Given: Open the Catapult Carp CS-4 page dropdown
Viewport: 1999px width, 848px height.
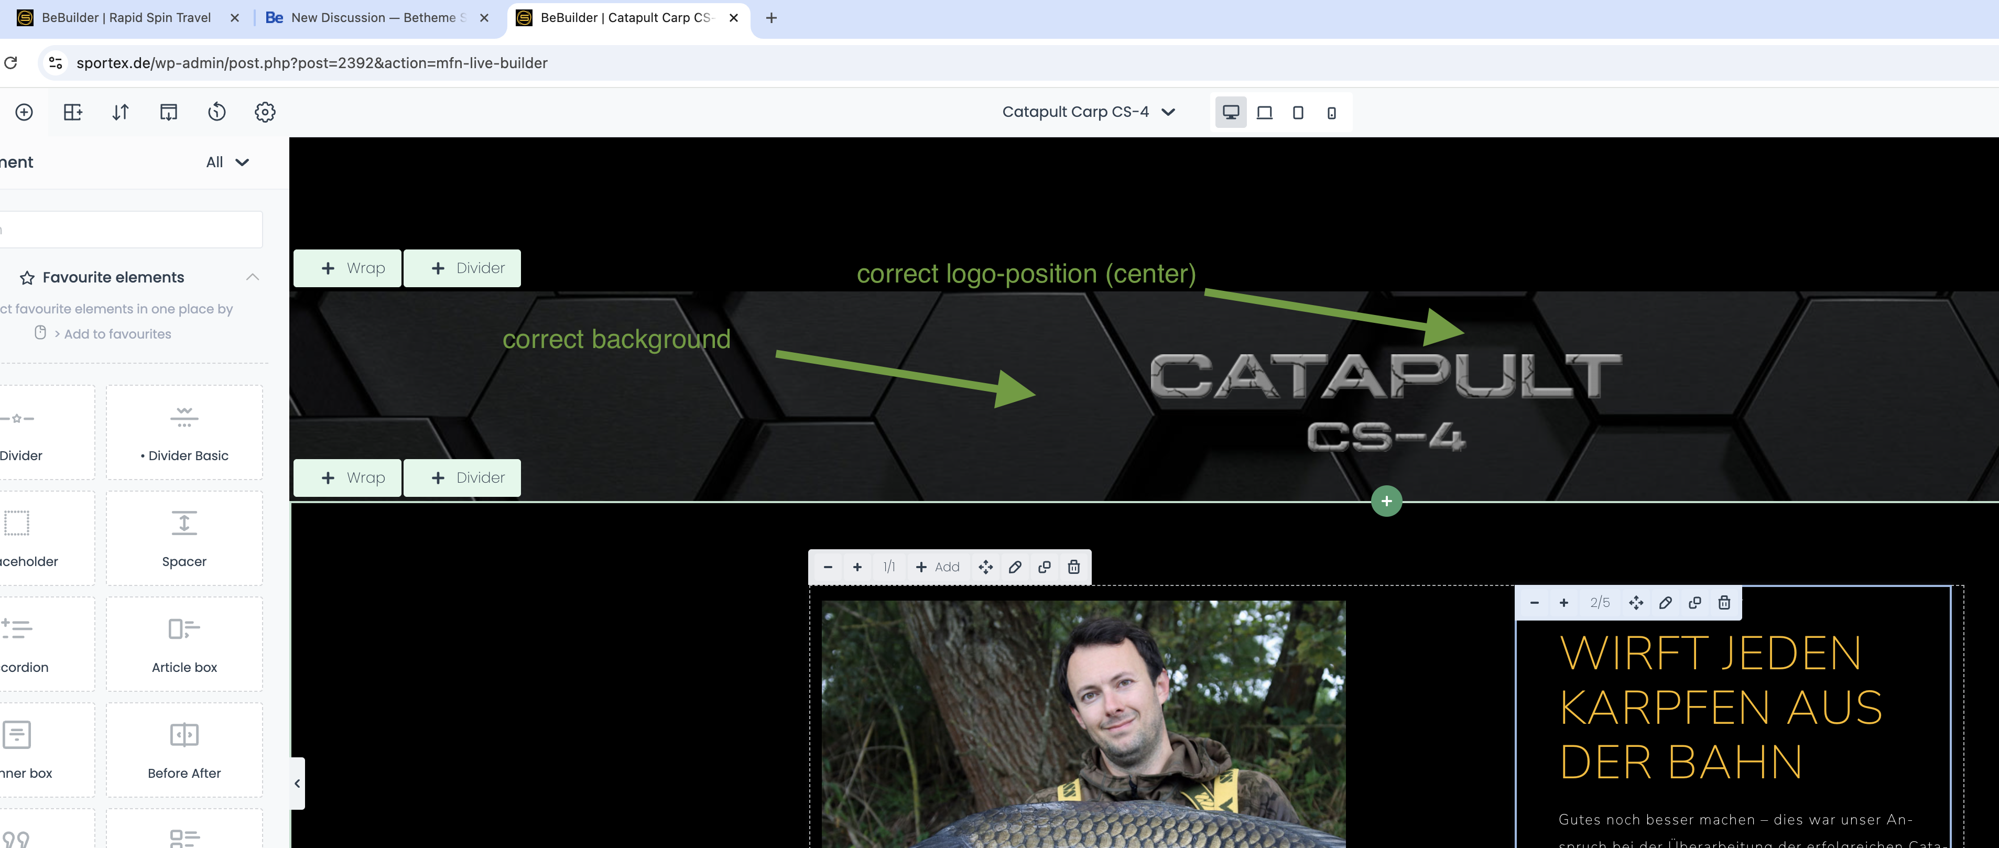Looking at the screenshot, I should (x=1088, y=112).
